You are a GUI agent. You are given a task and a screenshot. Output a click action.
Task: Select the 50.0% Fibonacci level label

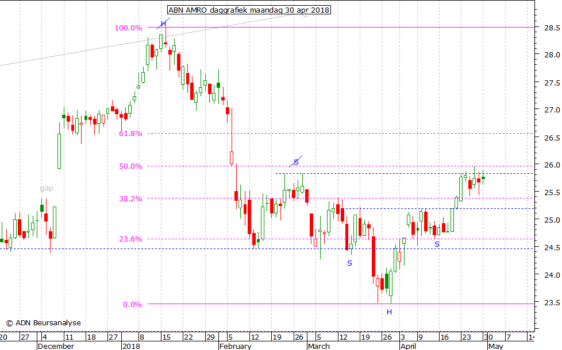point(130,166)
